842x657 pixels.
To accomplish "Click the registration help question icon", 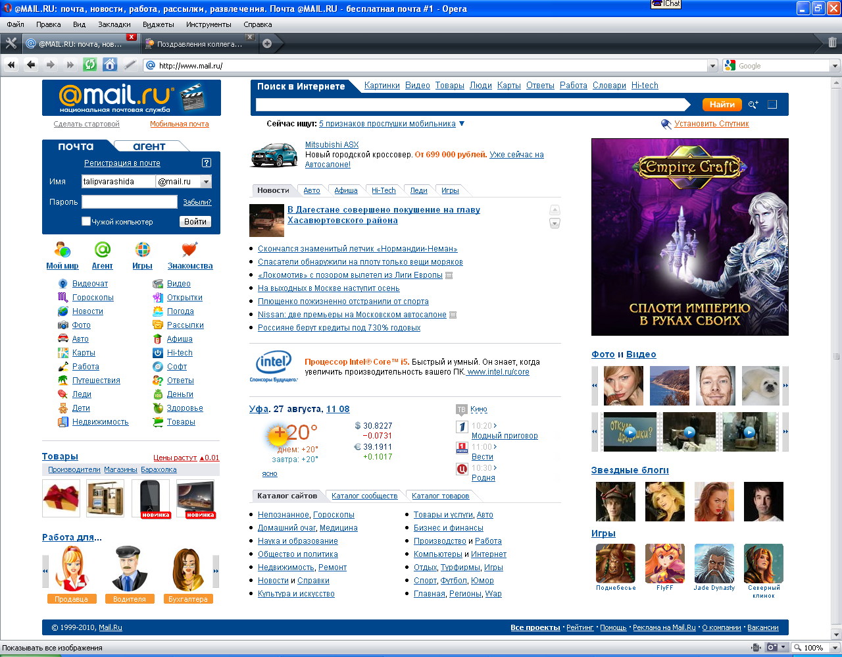I will click(207, 163).
